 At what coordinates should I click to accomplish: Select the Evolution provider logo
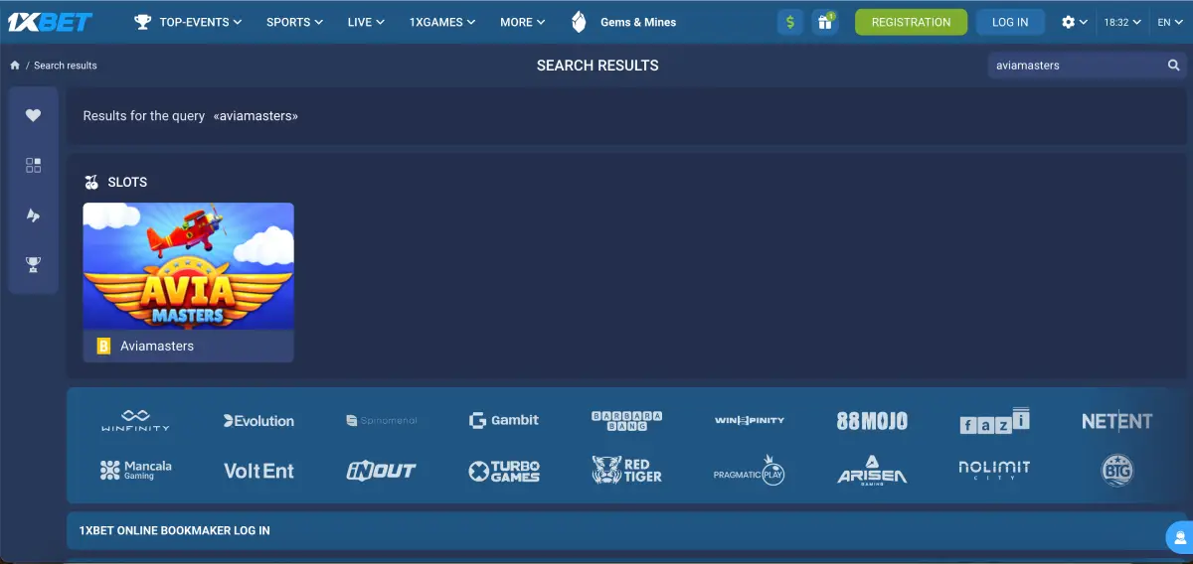click(258, 421)
